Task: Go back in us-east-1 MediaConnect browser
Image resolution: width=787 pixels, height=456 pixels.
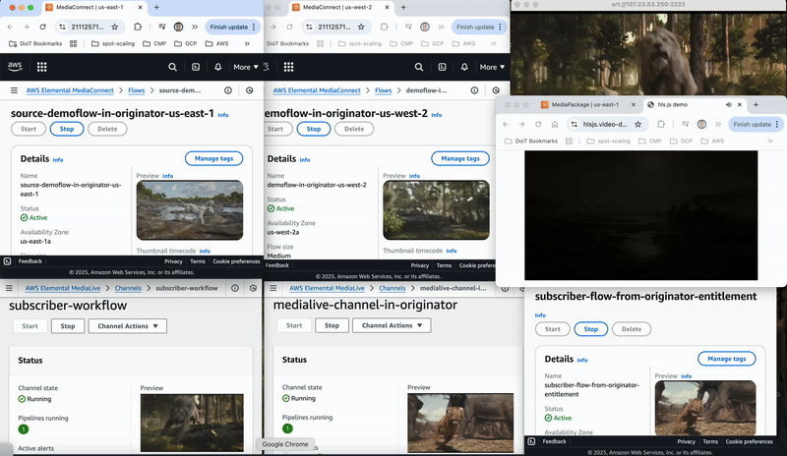Action: click(11, 27)
